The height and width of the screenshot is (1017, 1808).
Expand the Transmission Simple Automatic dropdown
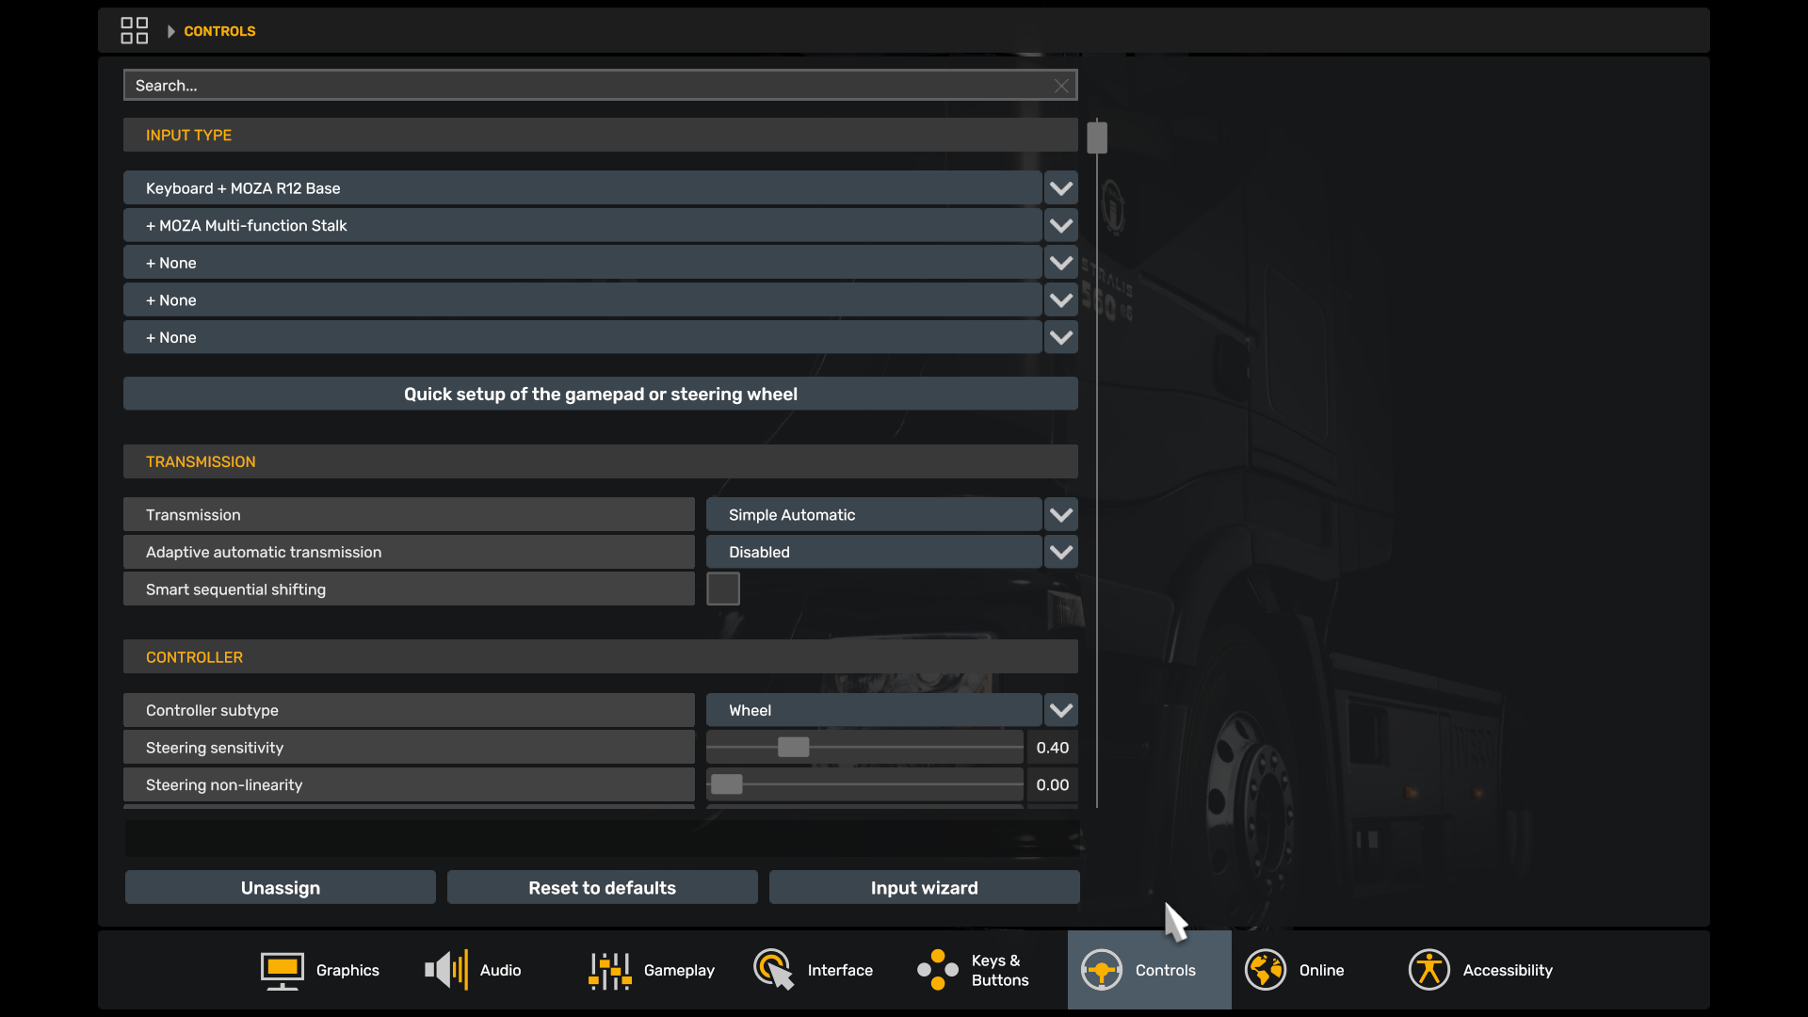click(1061, 515)
